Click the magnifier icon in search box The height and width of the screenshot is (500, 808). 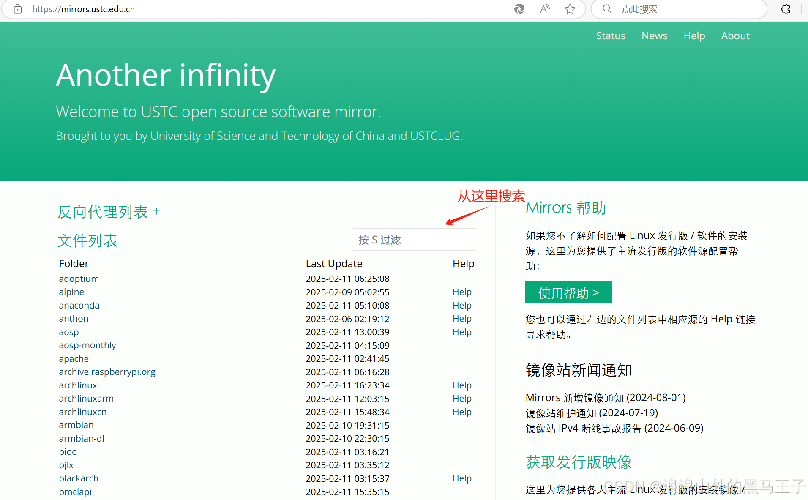tap(607, 9)
